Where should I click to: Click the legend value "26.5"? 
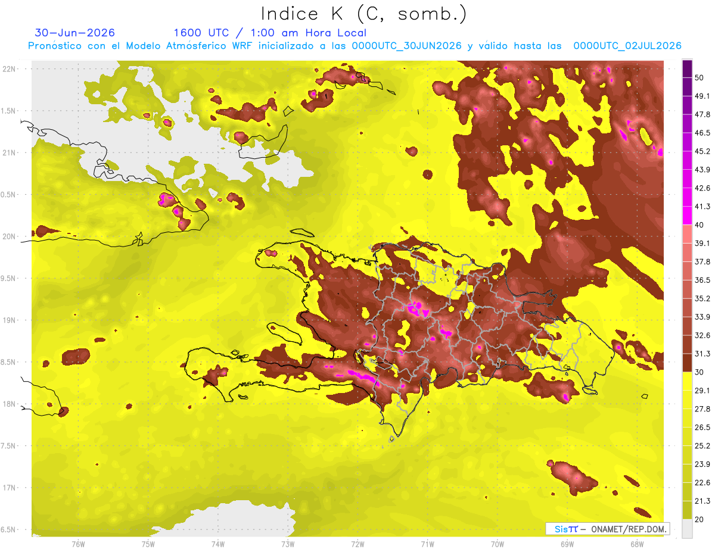coord(702,428)
